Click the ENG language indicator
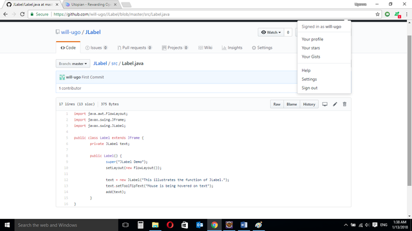The width and height of the screenshot is (412, 231). click(384, 225)
